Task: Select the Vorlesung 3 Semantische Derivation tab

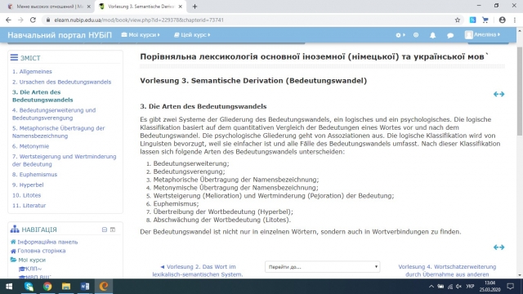Action: pos(141,7)
